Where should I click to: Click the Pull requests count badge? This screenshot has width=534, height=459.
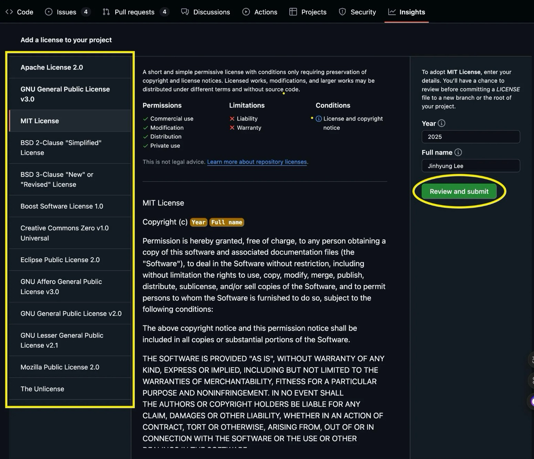coord(164,12)
